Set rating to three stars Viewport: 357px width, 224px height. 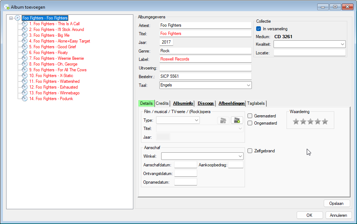pos(310,121)
